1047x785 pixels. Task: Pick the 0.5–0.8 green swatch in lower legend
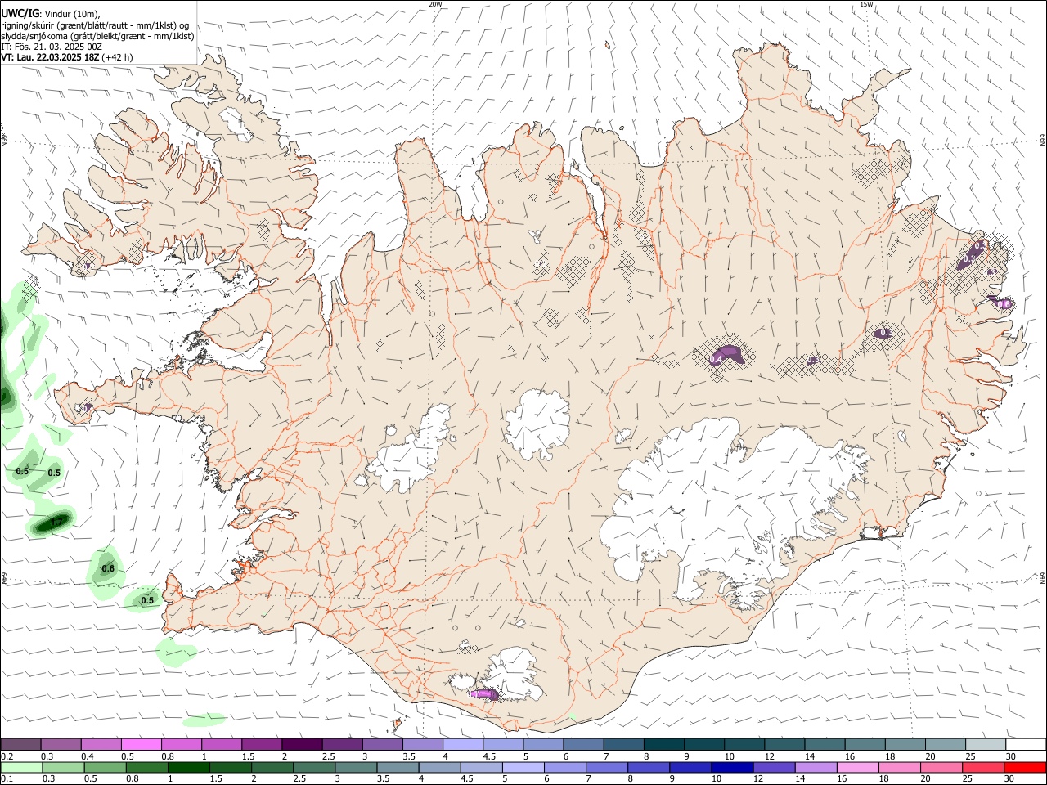pos(105,768)
